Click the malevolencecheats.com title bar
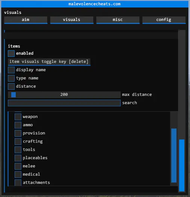Screen dimensions: 190x197 (94, 4)
